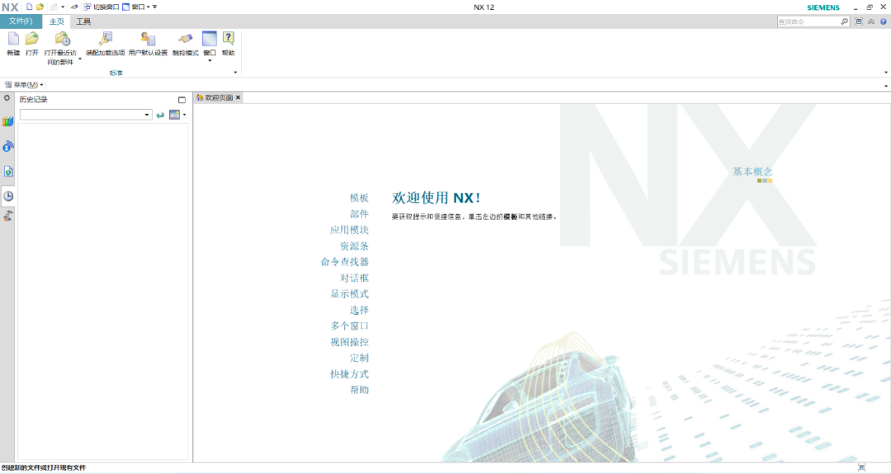Click the 新建 (New) ribbon icon

pyautogui.click(x=13, y=40)
